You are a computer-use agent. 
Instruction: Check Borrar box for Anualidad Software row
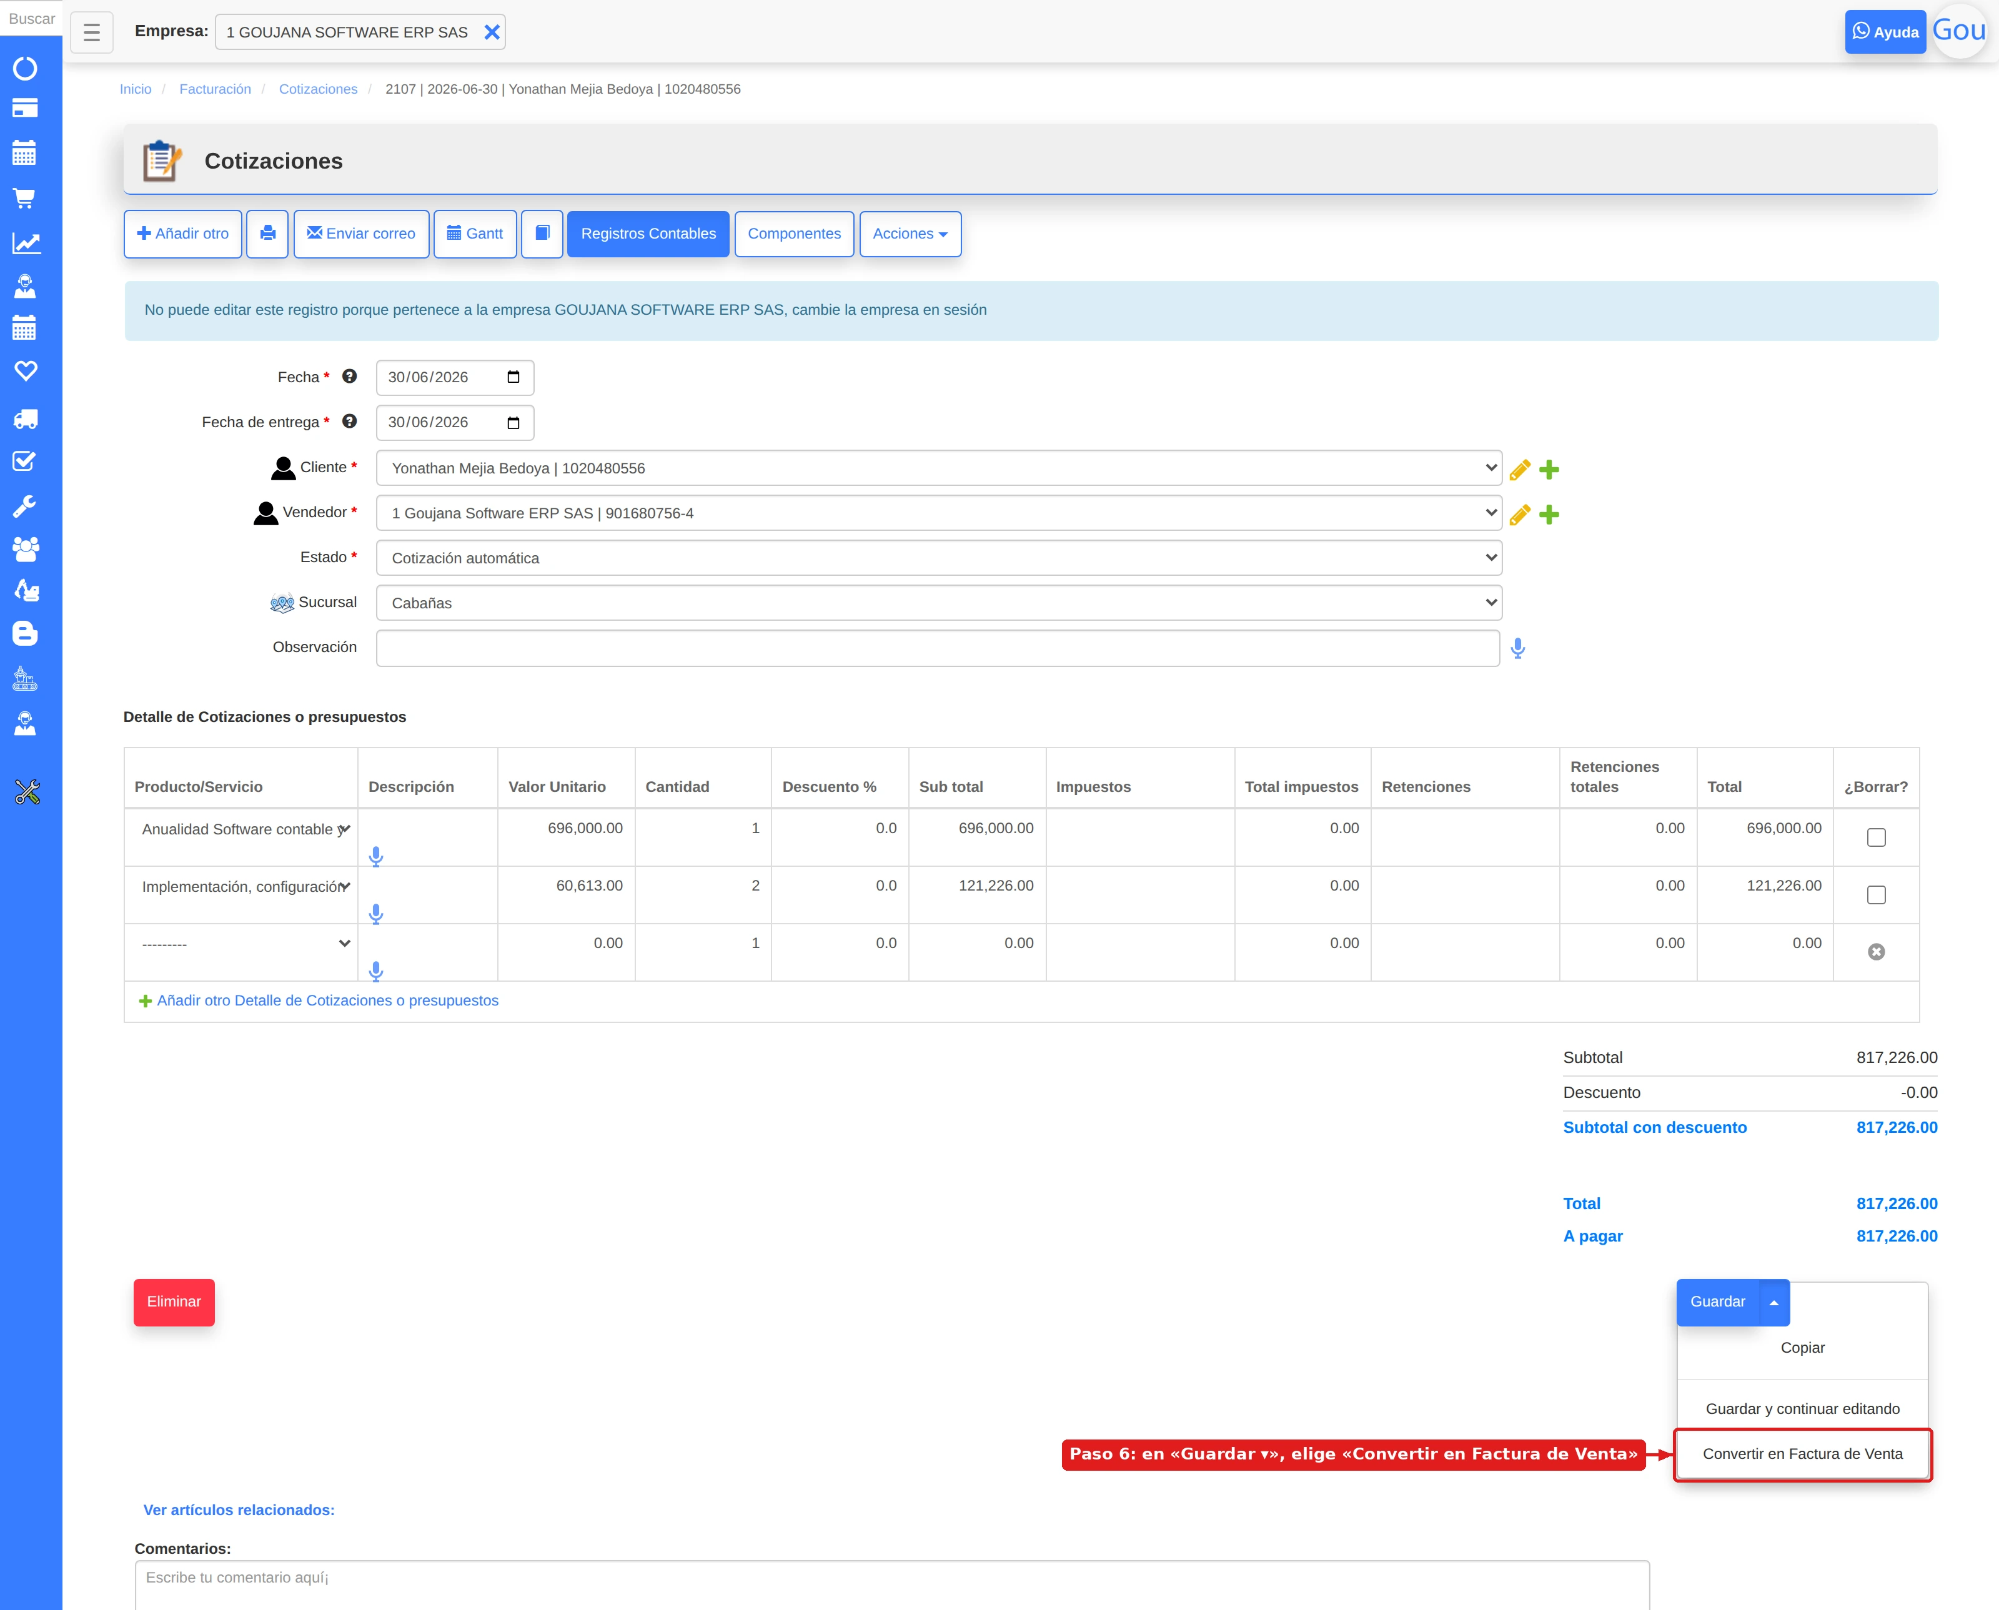[x=1876, y=837]
